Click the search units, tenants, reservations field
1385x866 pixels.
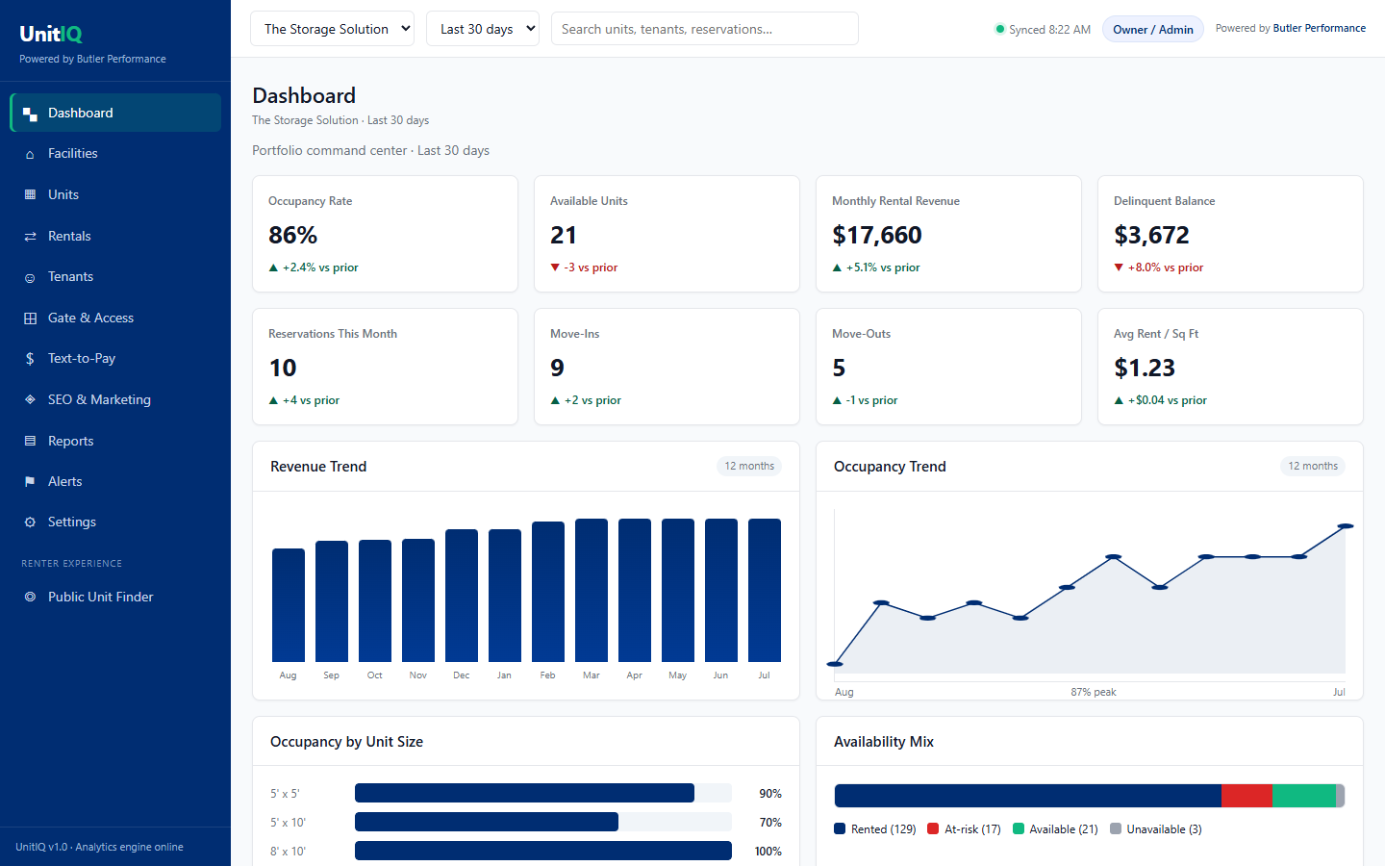pos(705,29)
